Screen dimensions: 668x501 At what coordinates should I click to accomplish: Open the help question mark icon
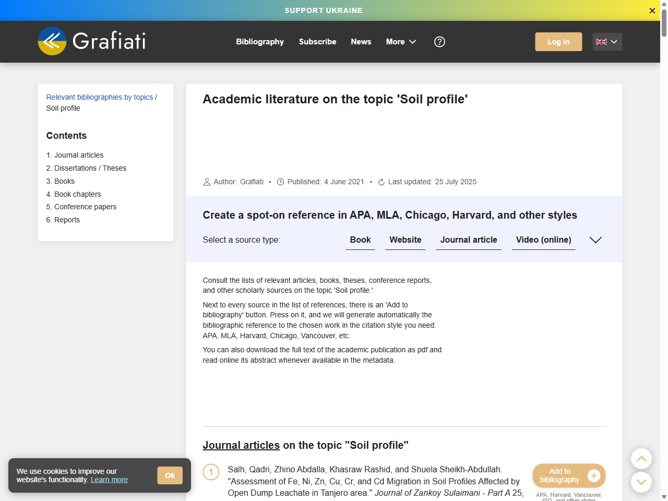click(x=439, y=42)
